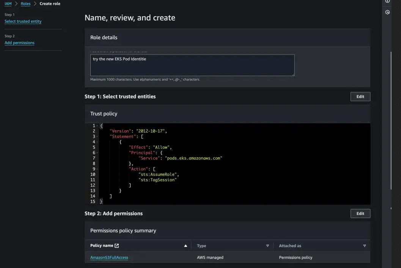Click the "Create role" breadcrumb text
Viewport: 401px width, 268px height.
(x=50, y=3)
